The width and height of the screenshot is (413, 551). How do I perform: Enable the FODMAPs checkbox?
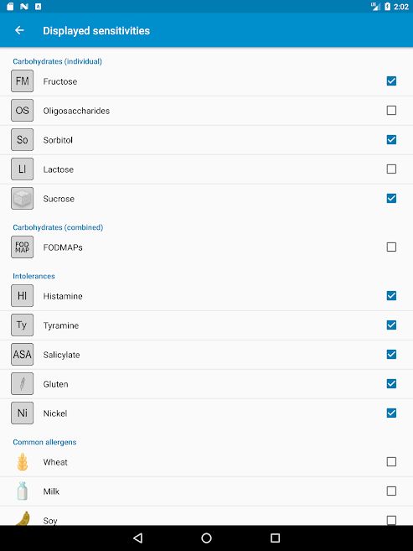click(x=391, y=247)
